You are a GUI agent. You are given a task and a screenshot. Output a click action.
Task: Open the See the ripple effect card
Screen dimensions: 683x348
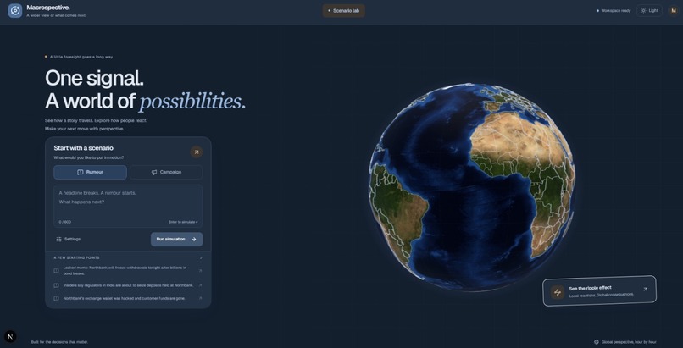[599, 291]
